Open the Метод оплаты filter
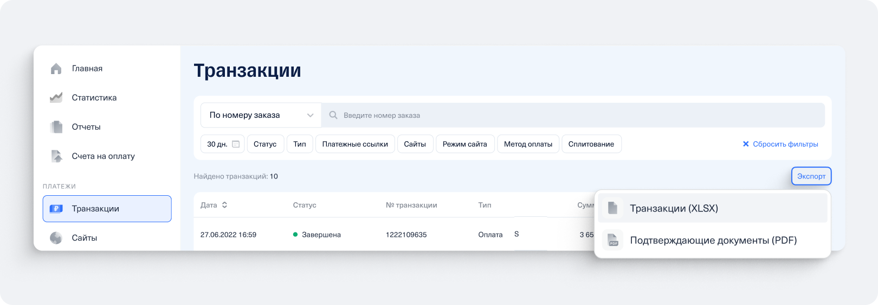This screenshot has height=305, width=878. (528, 144)
